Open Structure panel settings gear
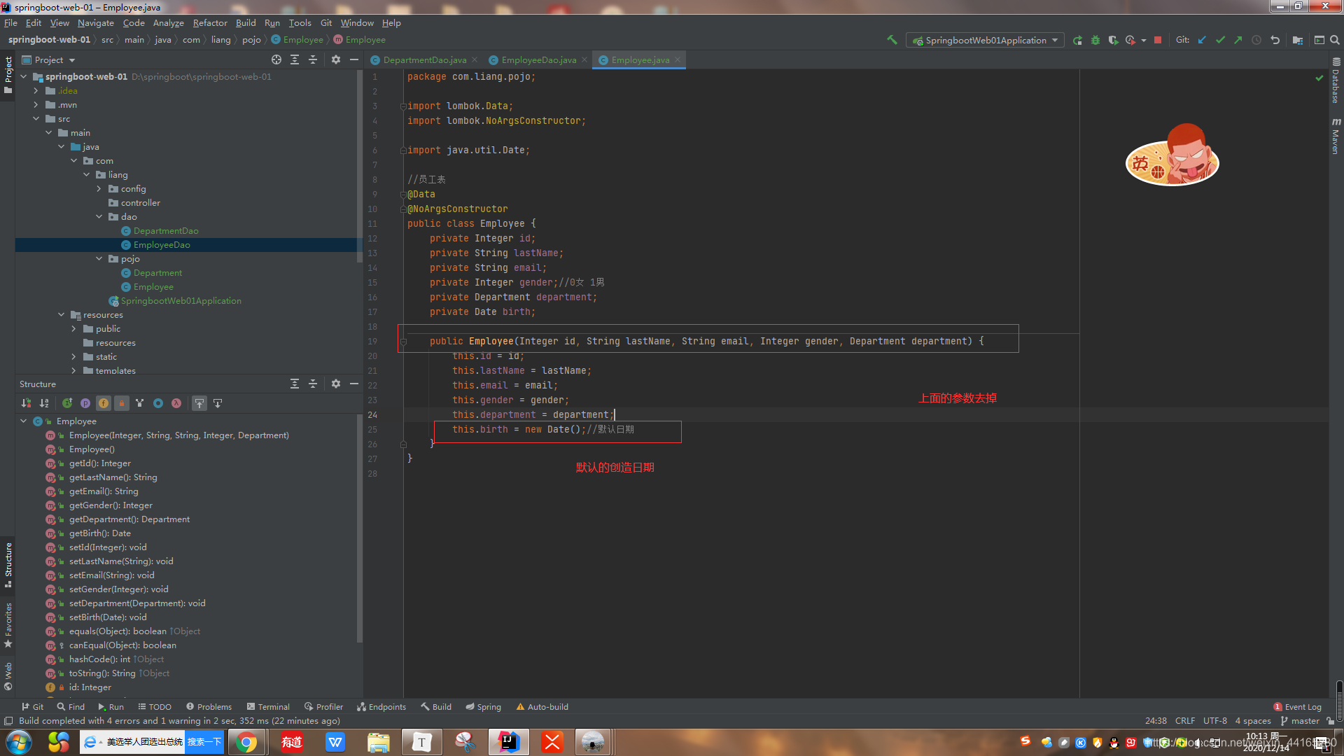The height and width of the screenshot is (756, 1344). click(x=336, y=384)
